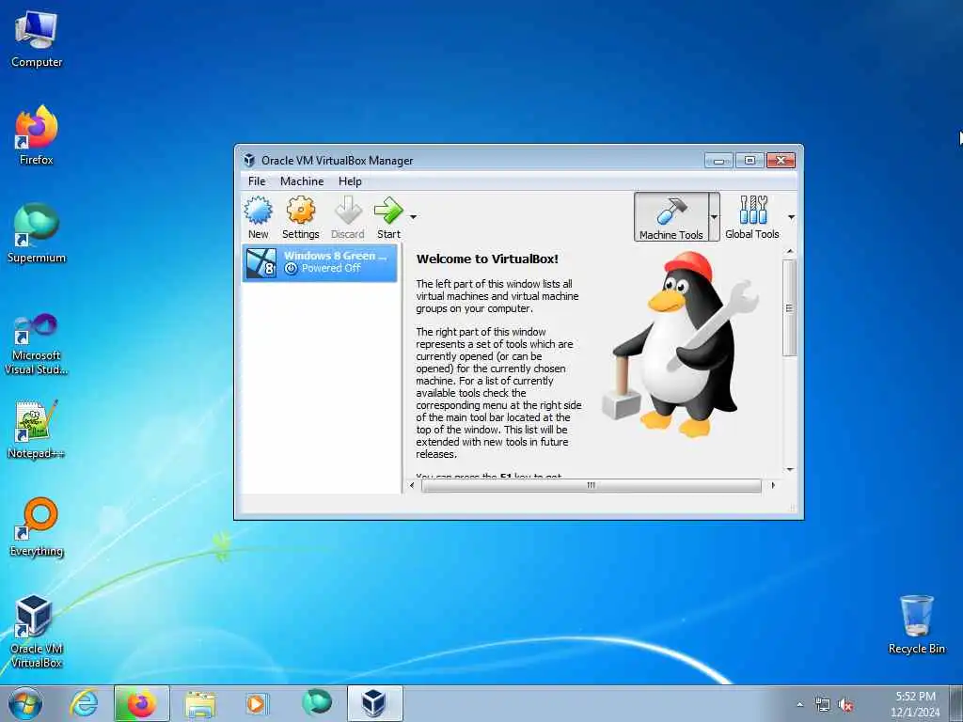Select the Windows 8 Green virtual machine entry
Screen dimensions: 963x722
click(320, 263)
